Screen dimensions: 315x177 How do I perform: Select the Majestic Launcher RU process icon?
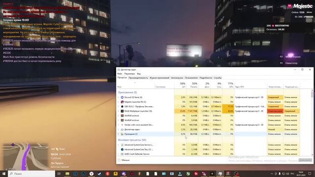pyautogui.click(x=122, y=102)
